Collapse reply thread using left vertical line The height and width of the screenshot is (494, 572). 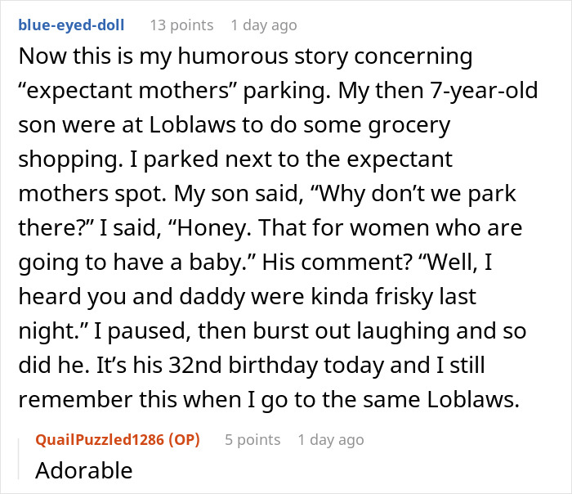[x=19, y=459]
